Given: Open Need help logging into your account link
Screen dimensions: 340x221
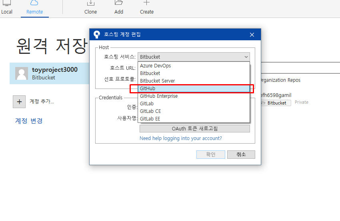Looking at the screenshot, I should tap(181, 138).
